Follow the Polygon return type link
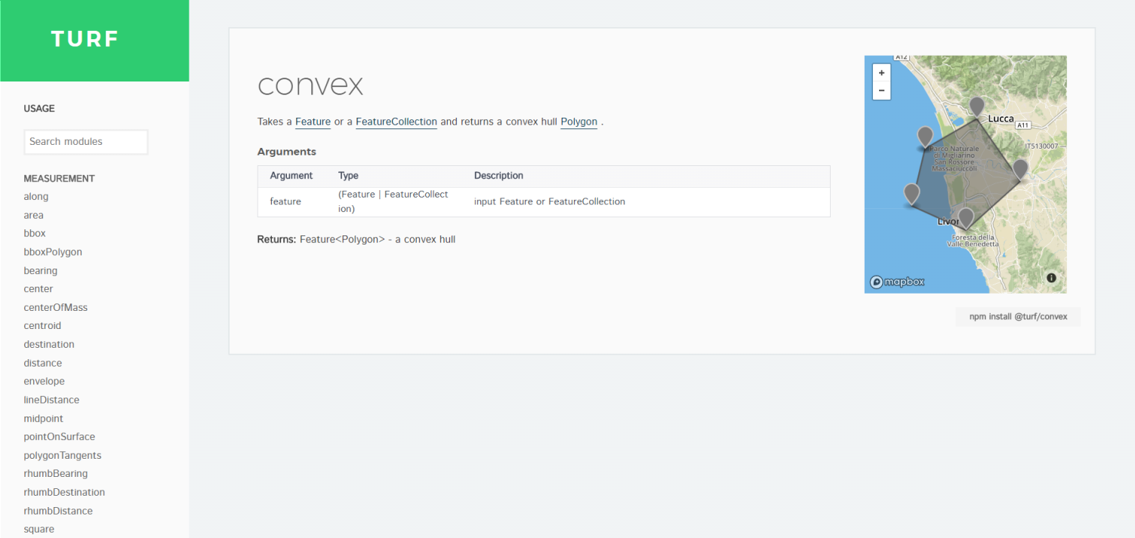This screenshot has width=1135, height=538. (x=578, y=121)
